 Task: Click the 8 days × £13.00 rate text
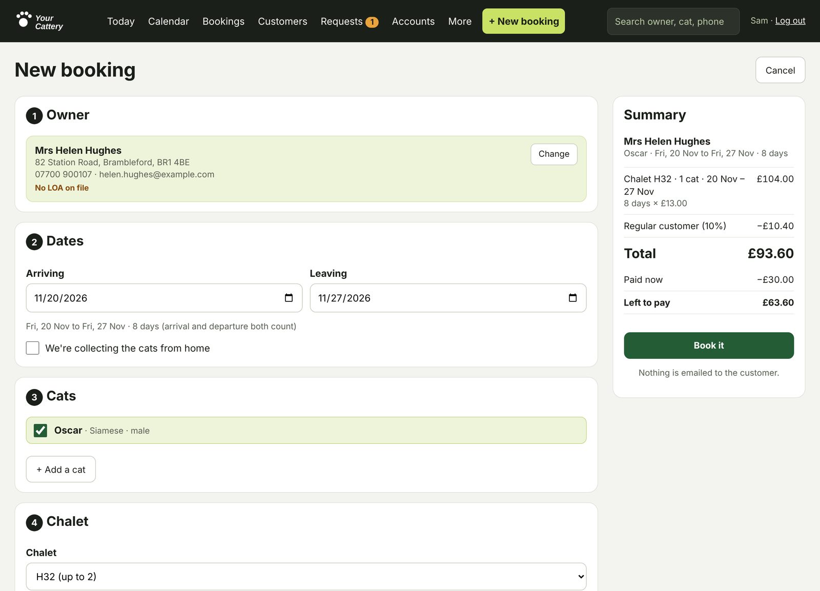click(x=655, y=203)
